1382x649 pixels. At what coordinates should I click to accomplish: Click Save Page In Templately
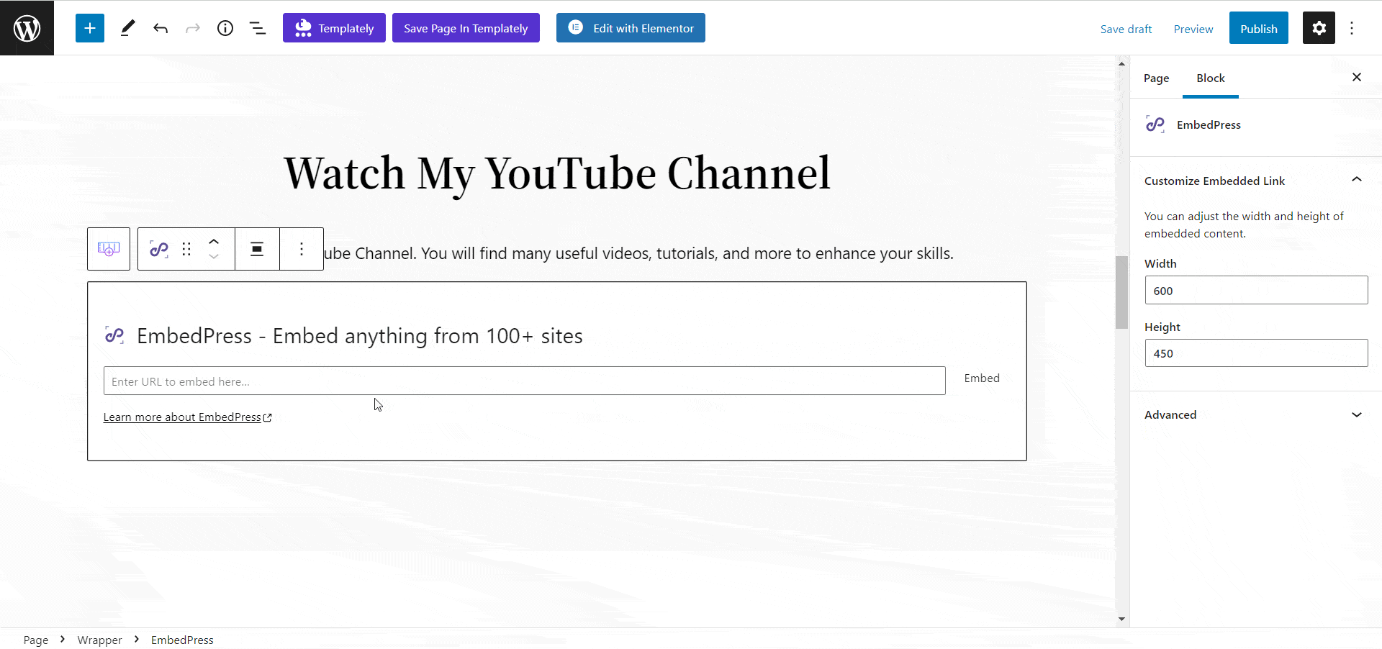pyautogui.click(x=466, y=28)
